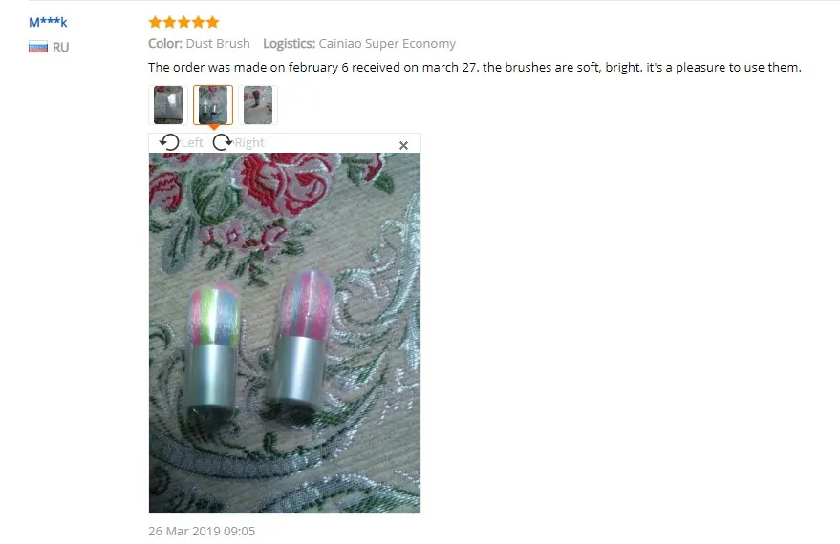Rotate the photo with the counterclockwise arrow icon
This screenshot has width=840, height=544.
click(169, 142)
